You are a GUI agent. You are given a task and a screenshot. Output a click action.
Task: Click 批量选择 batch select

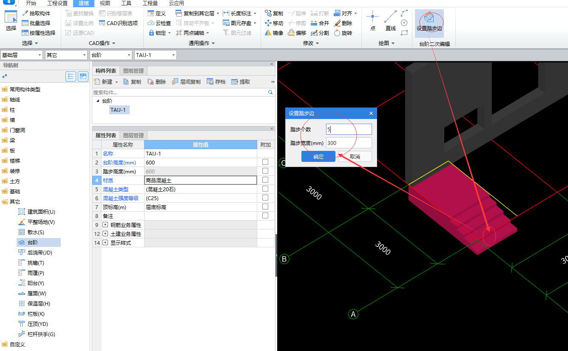(36, 23)
